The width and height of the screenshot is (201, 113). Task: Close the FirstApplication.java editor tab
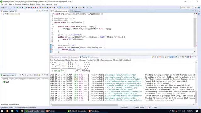pyautogui.click(x=68, y=11)
